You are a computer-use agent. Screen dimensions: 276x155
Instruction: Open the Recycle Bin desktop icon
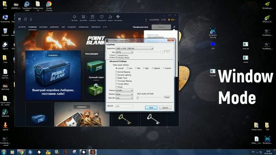[5, 32]
